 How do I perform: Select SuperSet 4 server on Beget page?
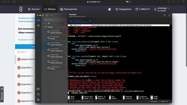coord(25,68)
